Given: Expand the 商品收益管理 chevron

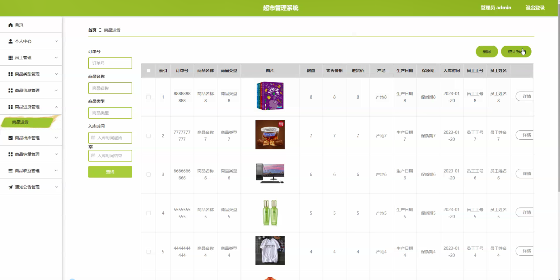Looking at the screenshot, I should [x=56, y=171].
